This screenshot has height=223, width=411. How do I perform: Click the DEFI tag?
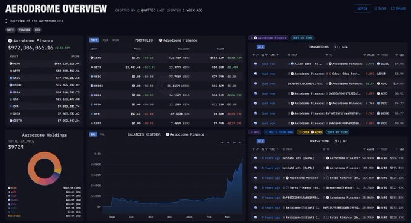pyautogui.click(x=10, y=30)
